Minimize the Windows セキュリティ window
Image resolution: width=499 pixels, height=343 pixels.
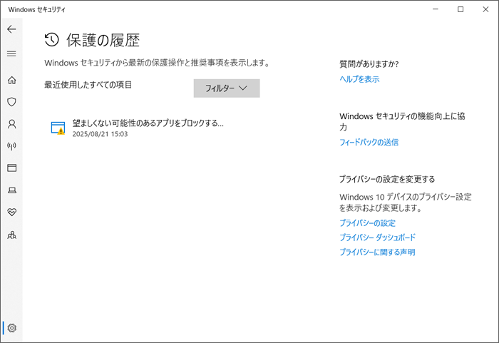pyautogui.click(x=436, y=9)
